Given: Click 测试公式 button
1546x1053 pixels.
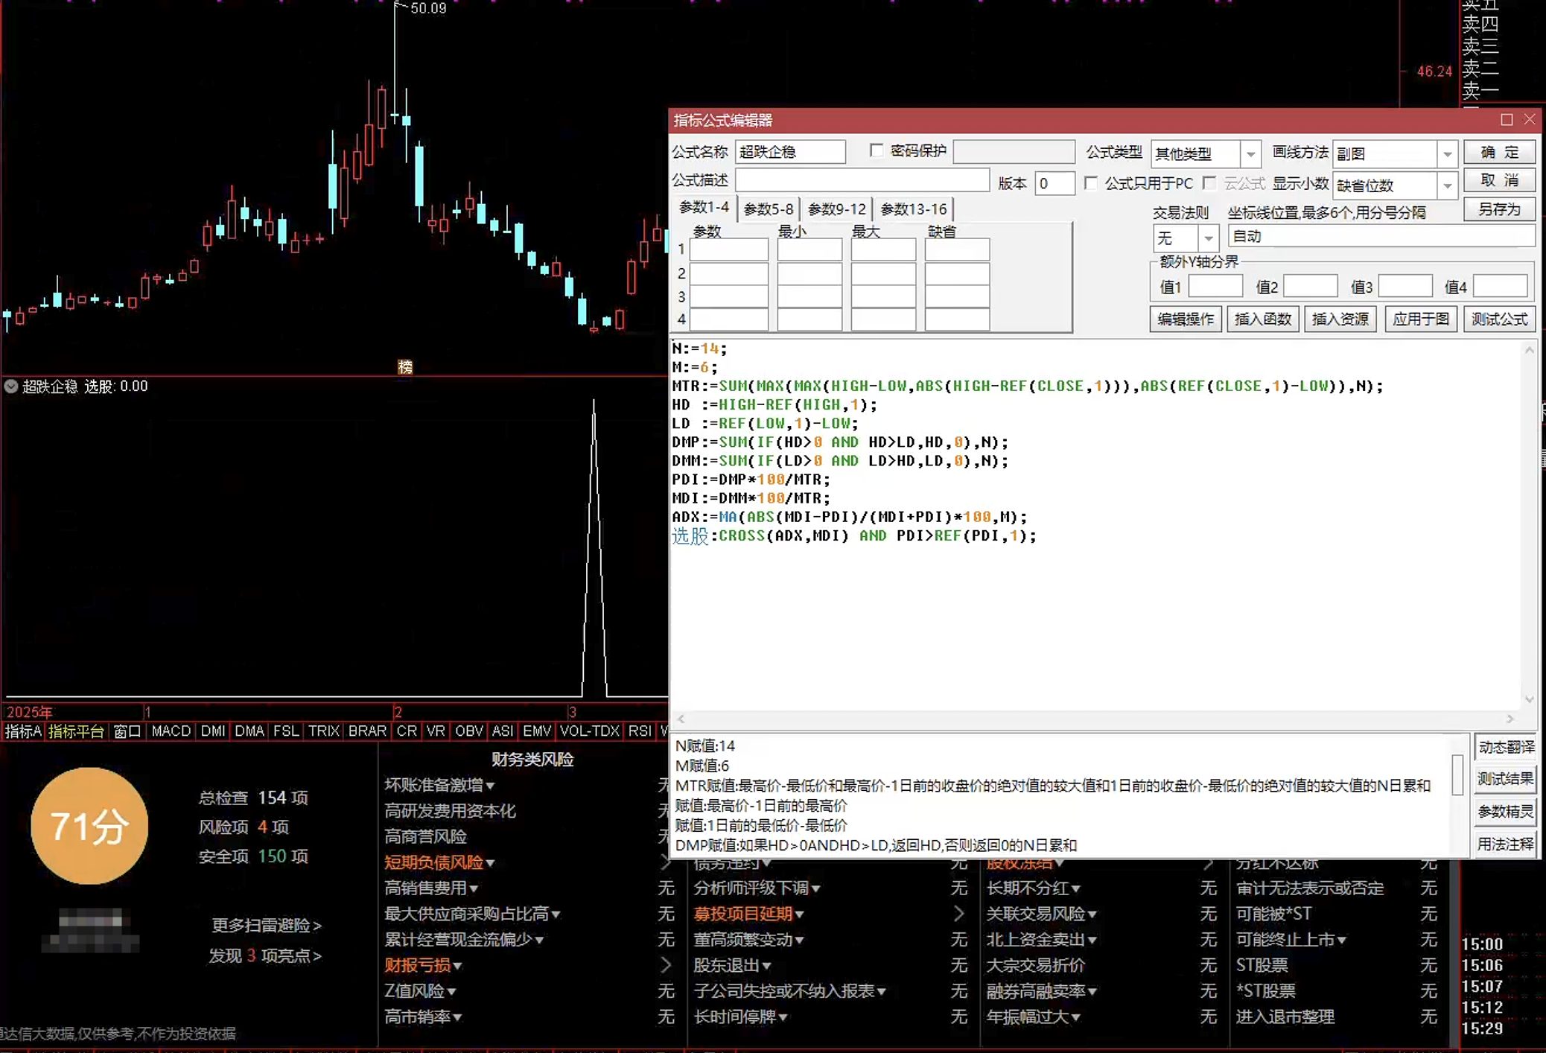Looking at the screenshot, I should [1499, 319].
